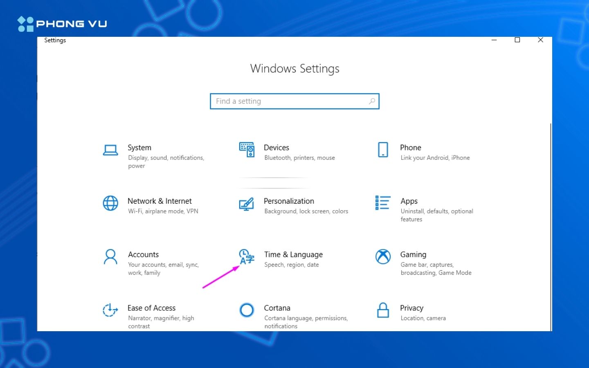Open Personalization settings label
This screenshot has height=368, width=589.
[289, 201]
